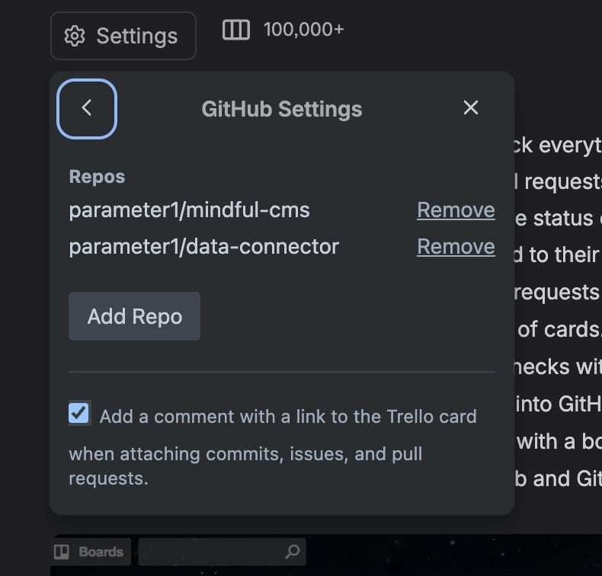Click the GitHub Settings title
602x576 pixels.
[282, 109]
